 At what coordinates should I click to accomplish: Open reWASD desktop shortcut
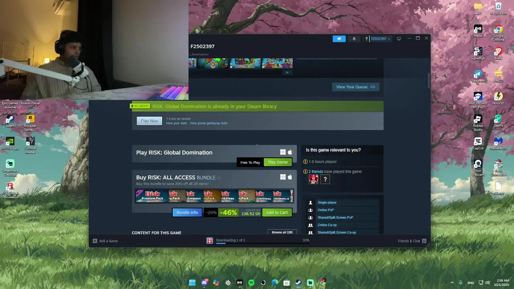pyautogui.click(x=498, y=98)
